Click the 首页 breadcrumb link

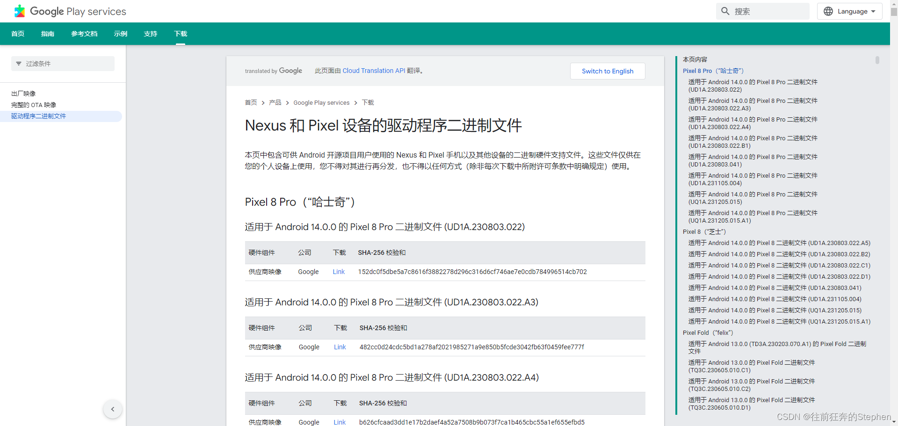pyautogui.click(x=251, y=102)
